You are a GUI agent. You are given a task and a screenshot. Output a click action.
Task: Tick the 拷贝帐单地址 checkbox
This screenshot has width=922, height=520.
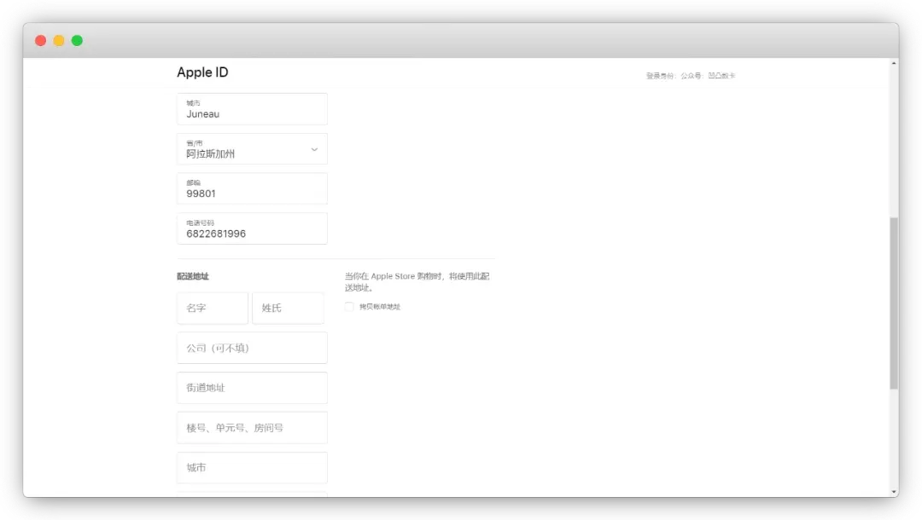click(x=349, y=306)
